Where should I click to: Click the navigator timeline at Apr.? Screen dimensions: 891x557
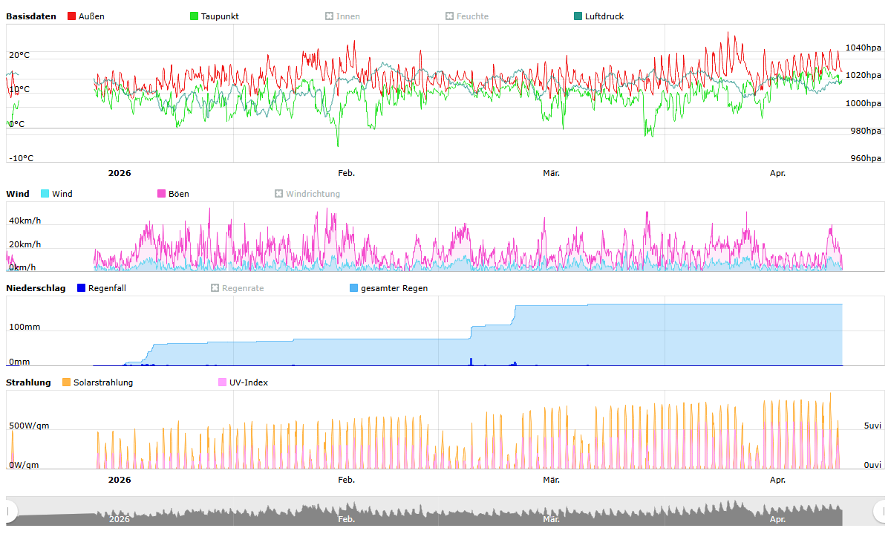(x=777, y=519)
